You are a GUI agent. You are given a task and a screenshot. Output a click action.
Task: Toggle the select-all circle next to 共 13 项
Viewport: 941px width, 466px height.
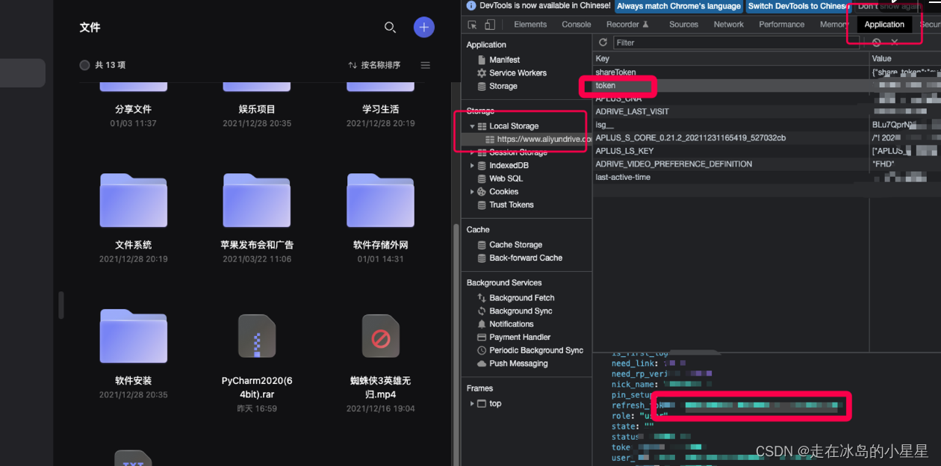(x=84, y=66)
